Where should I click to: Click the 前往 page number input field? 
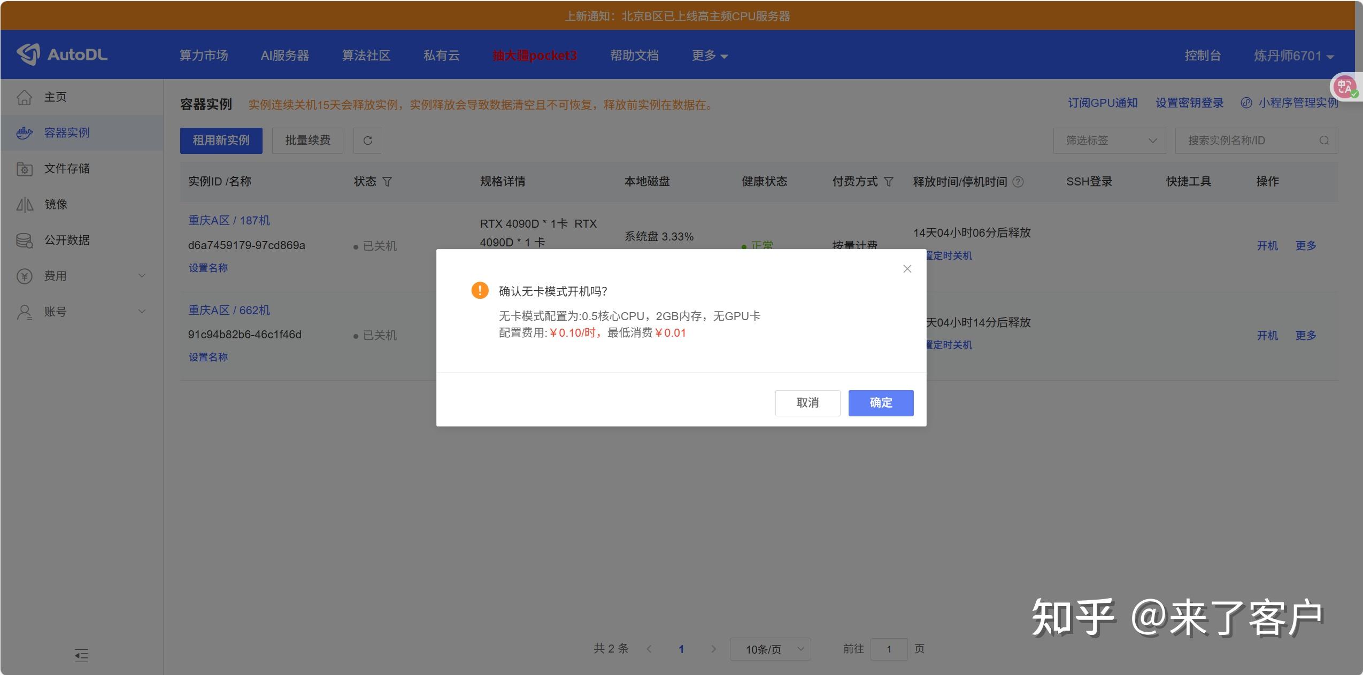889,649
